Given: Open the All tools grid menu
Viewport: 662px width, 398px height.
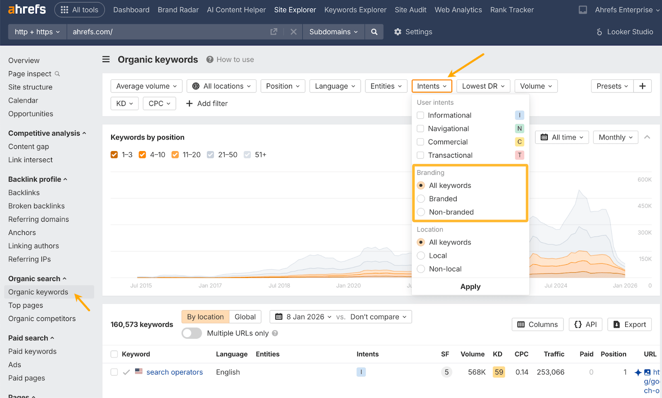Looking at the screenshot, I should (x=79, y=10).
